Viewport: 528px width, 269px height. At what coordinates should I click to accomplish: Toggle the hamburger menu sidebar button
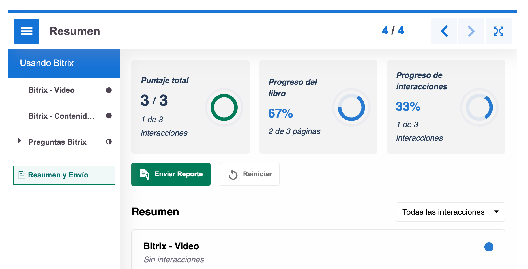(27, 31)
